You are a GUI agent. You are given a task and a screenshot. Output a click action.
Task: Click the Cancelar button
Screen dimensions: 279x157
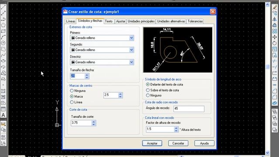click(x=178, y=143)
